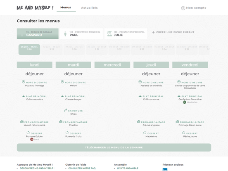Screen dimensions: 228x171
Task: Click the plus icon beside Créer une fiche enfant
Action: click(x=153, y=32)
